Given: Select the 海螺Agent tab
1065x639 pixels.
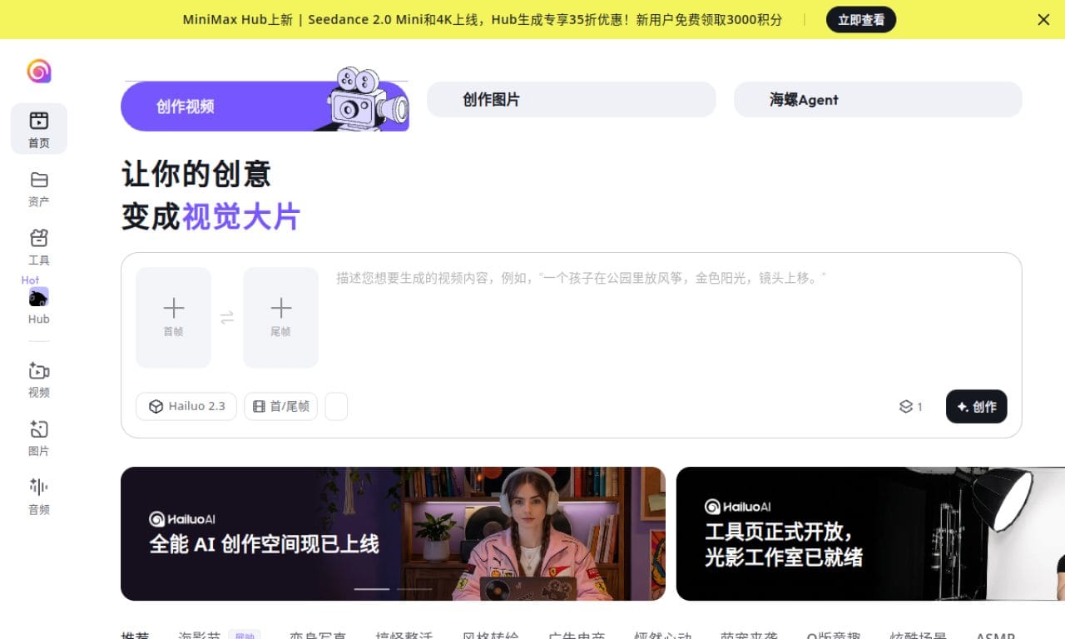Looking at the screenshot, I should (878, 99).
